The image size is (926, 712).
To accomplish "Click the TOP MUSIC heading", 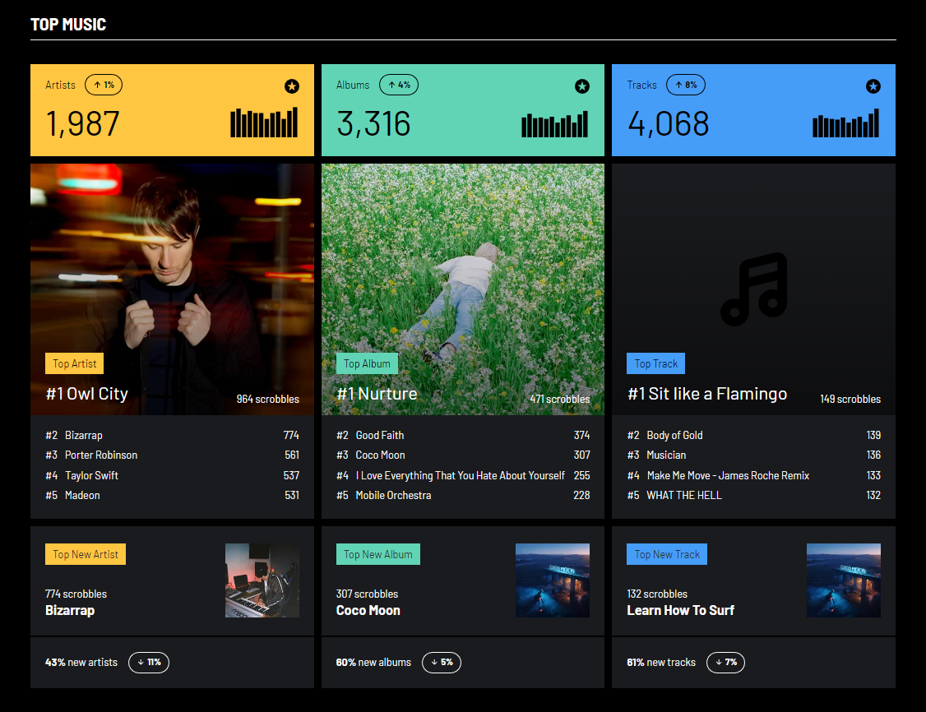I will (x=68, y=24).
